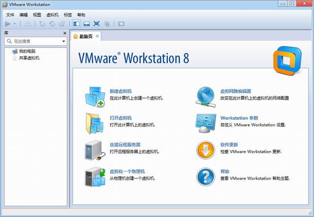Open the 视图 menu
Screen dimensions: 314x217
click(x=37, y=15)
